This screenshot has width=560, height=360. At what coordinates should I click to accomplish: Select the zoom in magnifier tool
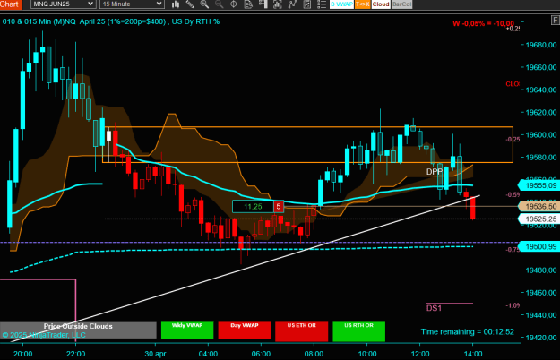pos(204,4)
